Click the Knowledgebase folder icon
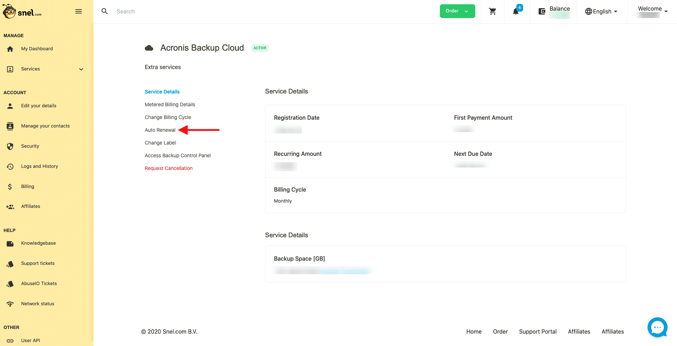The image size is (677, 346). coord(10,244)
